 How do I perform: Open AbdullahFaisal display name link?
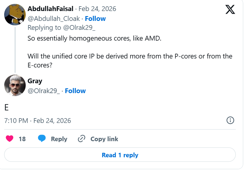(x=51, y=9)
